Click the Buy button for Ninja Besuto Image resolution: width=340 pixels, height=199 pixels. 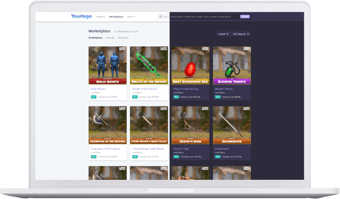93,97
